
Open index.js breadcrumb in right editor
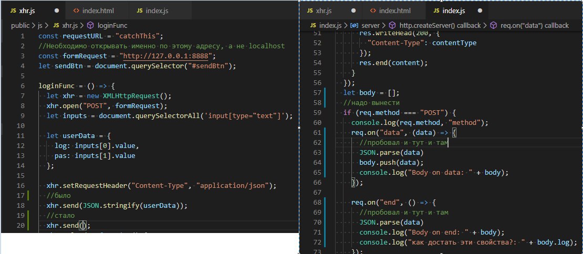pyautogui.click(x=330, y=25)
